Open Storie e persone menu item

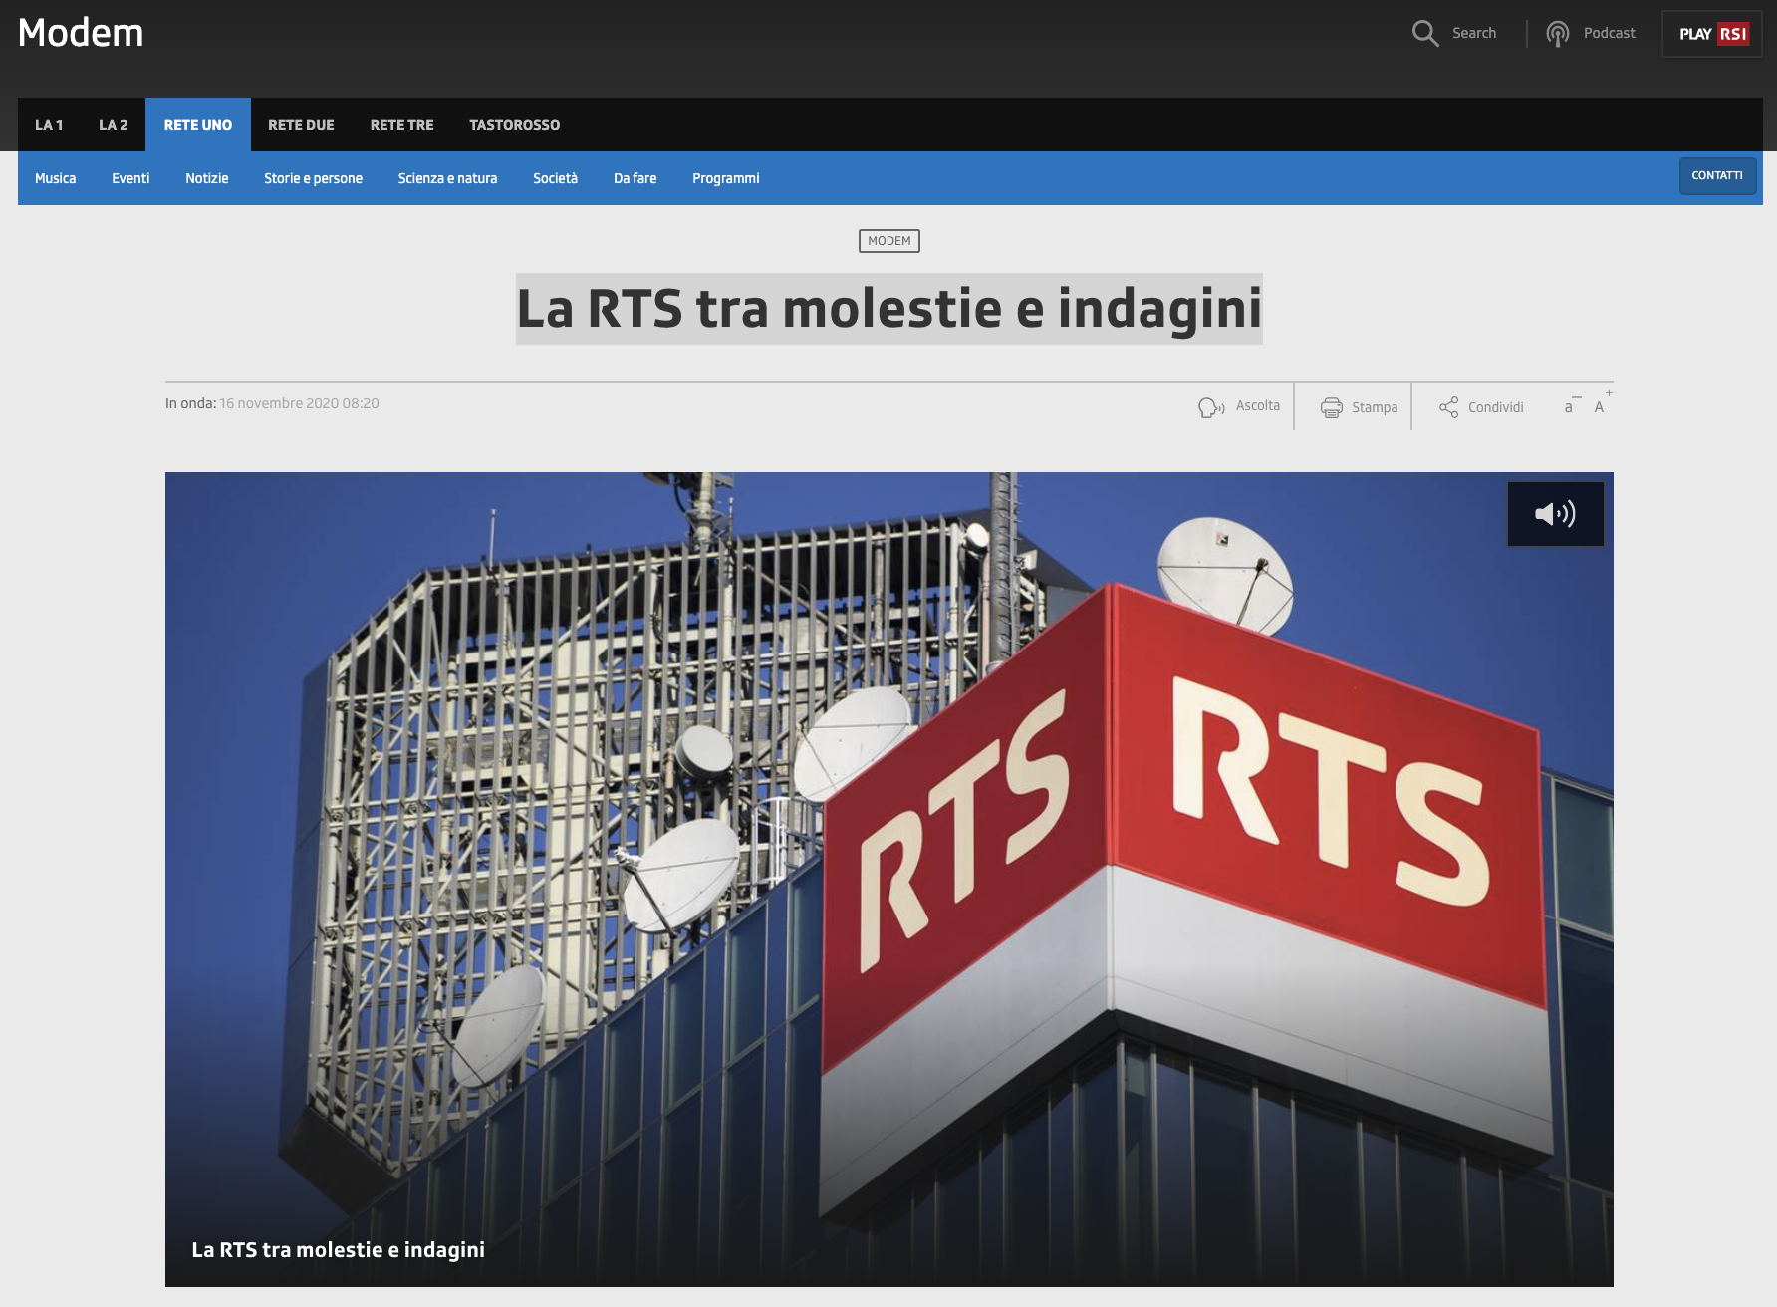click(x=313, y=178)
